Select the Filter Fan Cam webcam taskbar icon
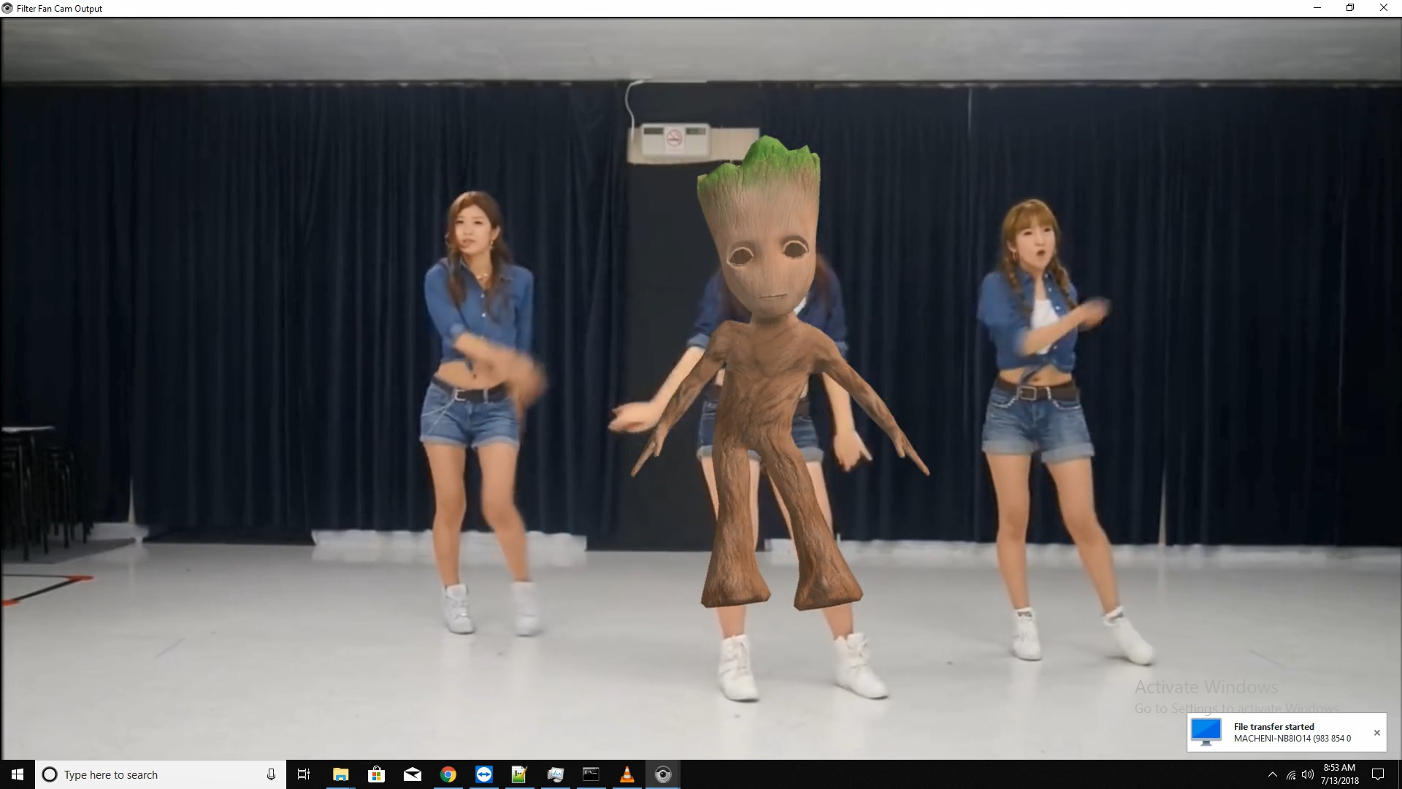The image size is (1402, 789). [662, 774]
